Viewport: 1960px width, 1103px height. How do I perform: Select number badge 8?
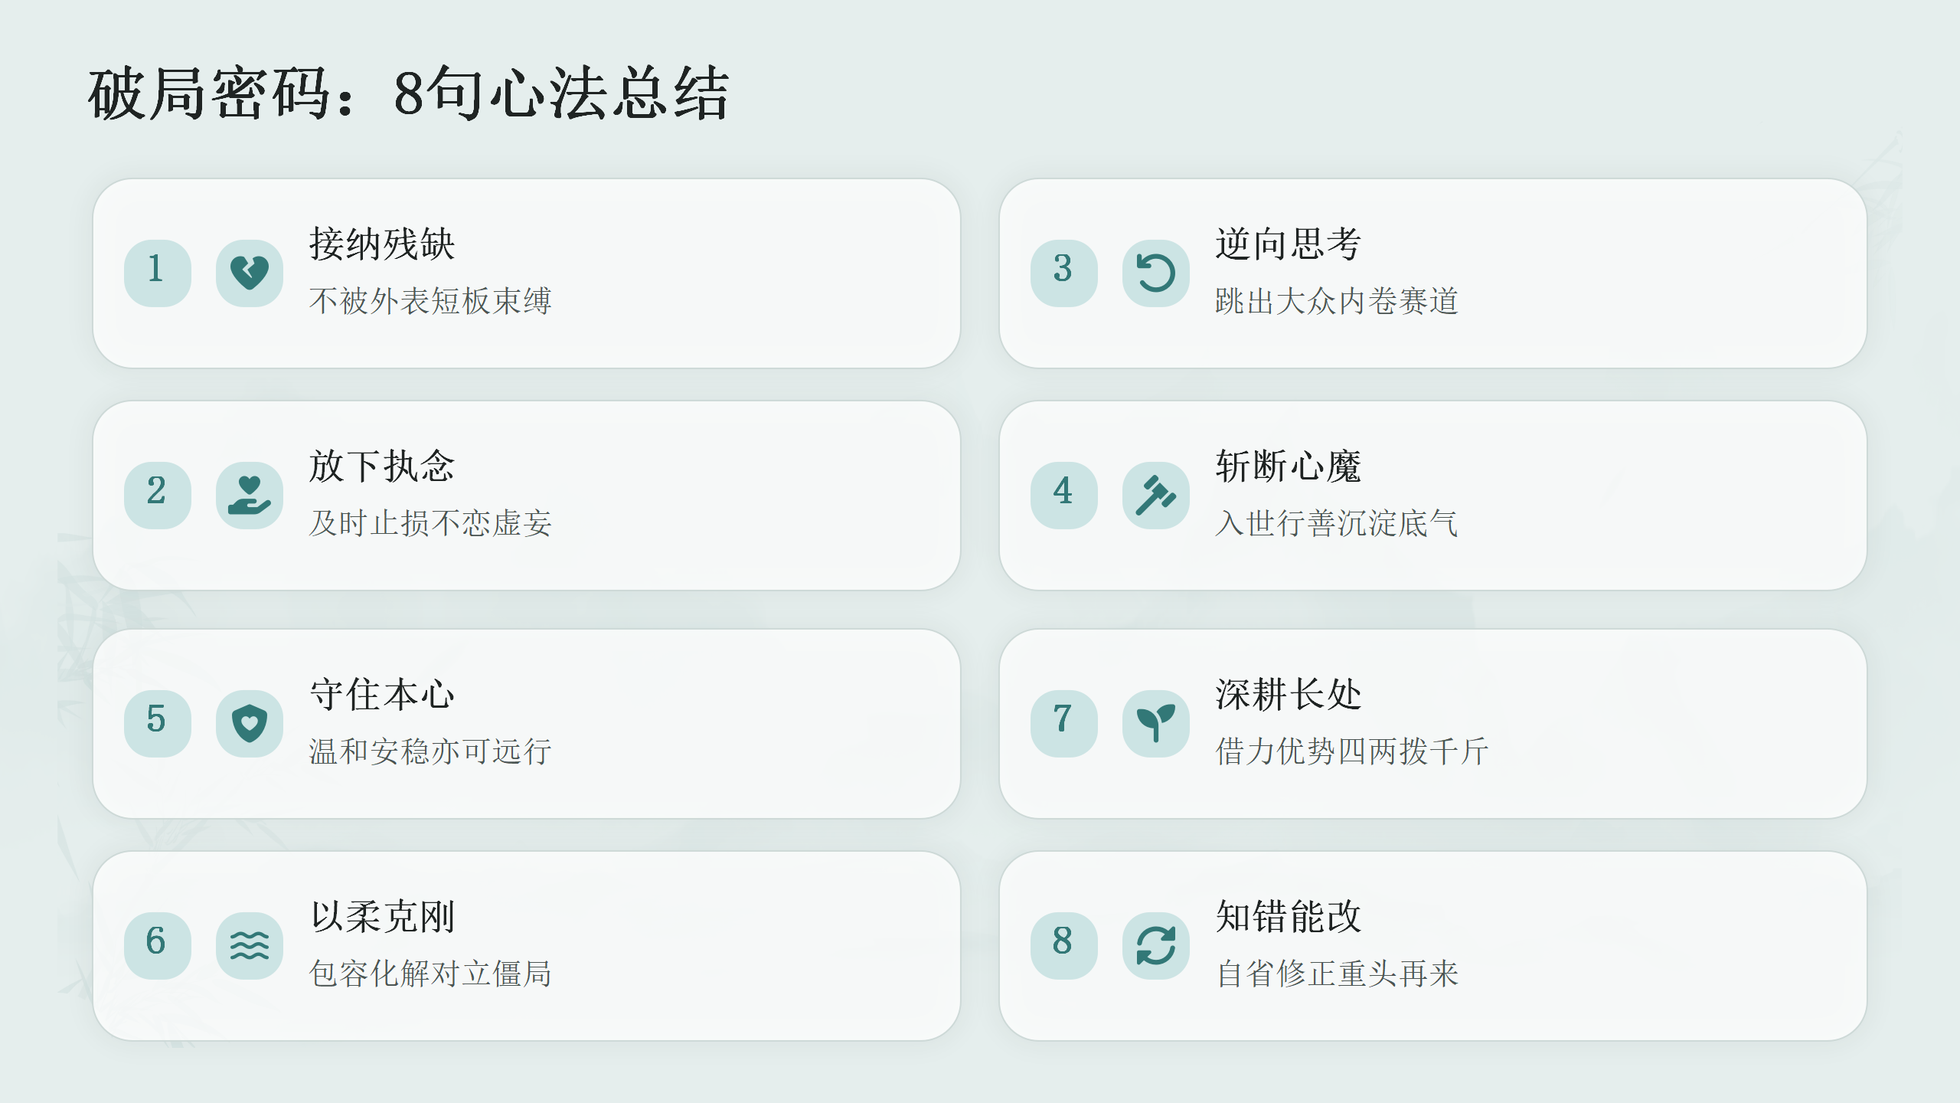[x=1064, y=945]
